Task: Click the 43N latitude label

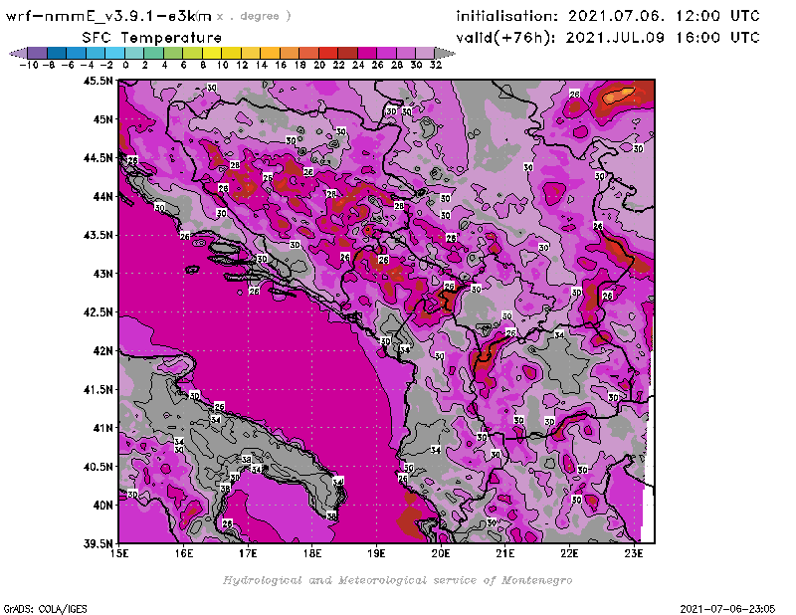Action: 102,274
